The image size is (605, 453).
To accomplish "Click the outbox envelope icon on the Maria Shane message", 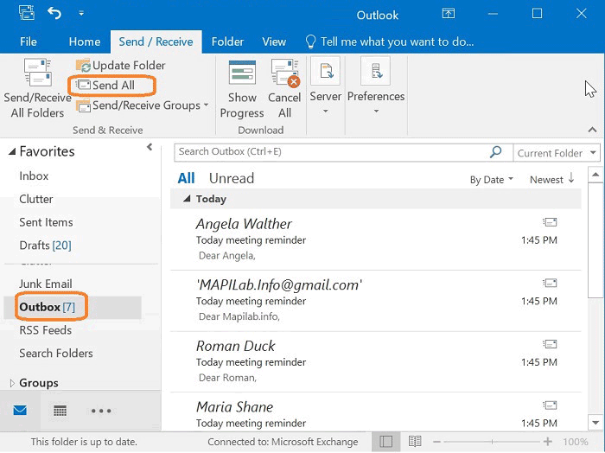I will coord(550,405).
